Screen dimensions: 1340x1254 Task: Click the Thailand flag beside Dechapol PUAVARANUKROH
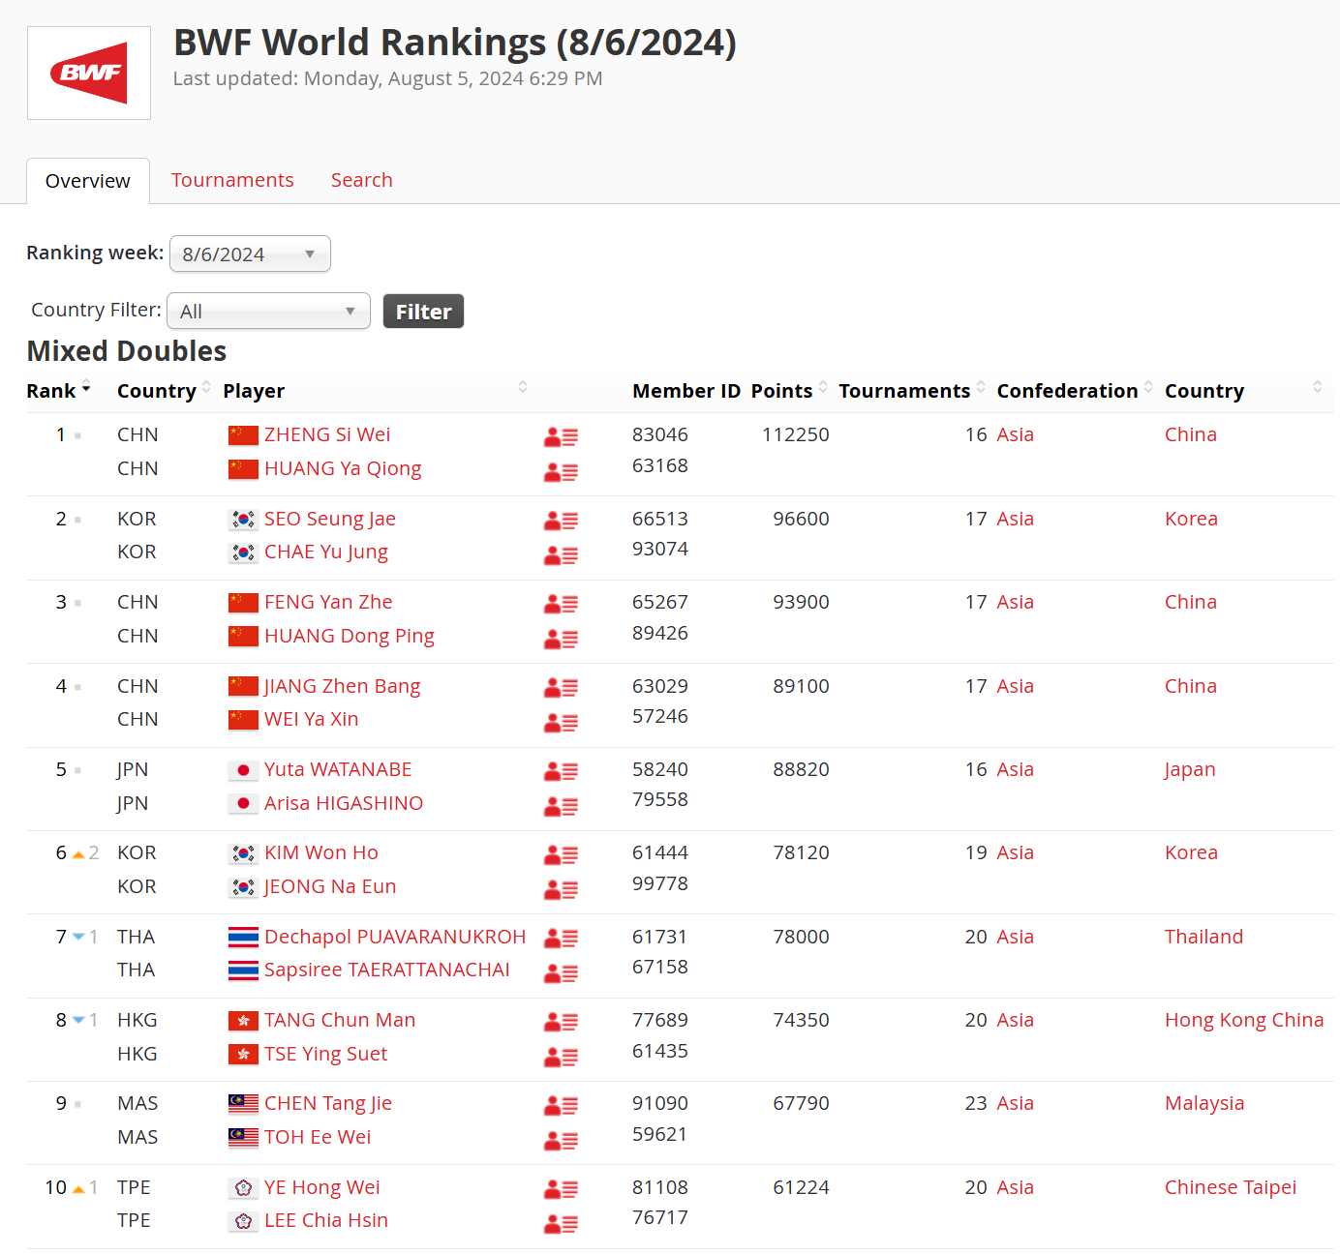pos(243,937)
